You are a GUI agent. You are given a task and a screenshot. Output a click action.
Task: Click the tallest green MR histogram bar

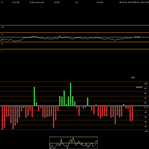71,94
